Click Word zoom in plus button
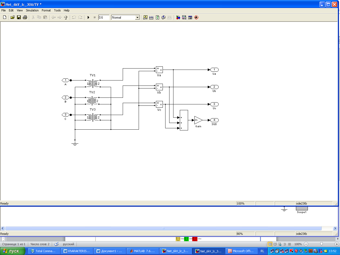340x255 pixels. click(337, 244)
